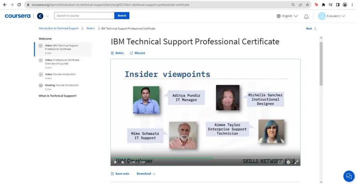Seek on the video progress bar
The width and height of the screenshot is (357, 184).
[205, 158]
